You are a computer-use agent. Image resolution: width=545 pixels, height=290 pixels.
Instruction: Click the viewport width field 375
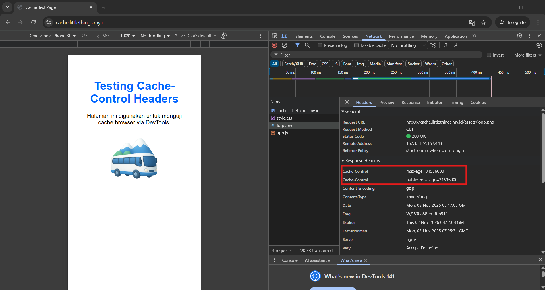pyautogui.click(x=84, y=36)
